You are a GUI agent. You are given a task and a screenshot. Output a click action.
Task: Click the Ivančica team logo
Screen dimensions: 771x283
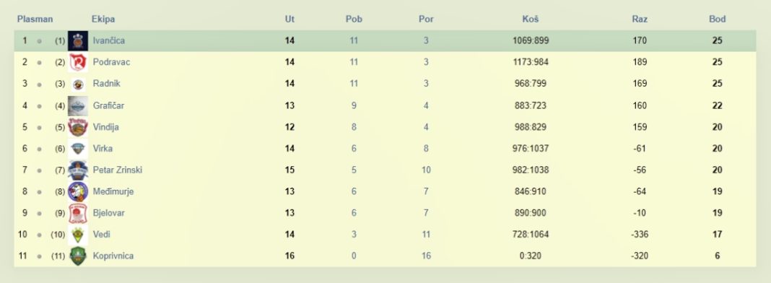click(78, 40)
